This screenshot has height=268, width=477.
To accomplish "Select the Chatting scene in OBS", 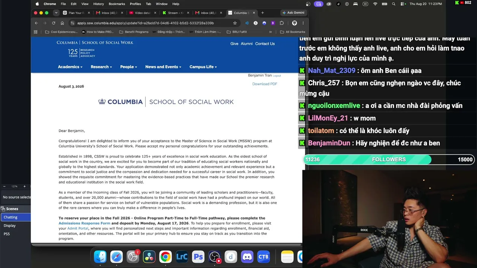I will 15,217.
